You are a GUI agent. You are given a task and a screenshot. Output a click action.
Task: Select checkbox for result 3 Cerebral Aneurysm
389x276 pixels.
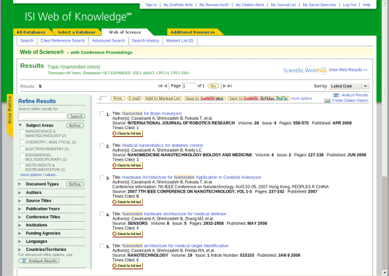102,177
